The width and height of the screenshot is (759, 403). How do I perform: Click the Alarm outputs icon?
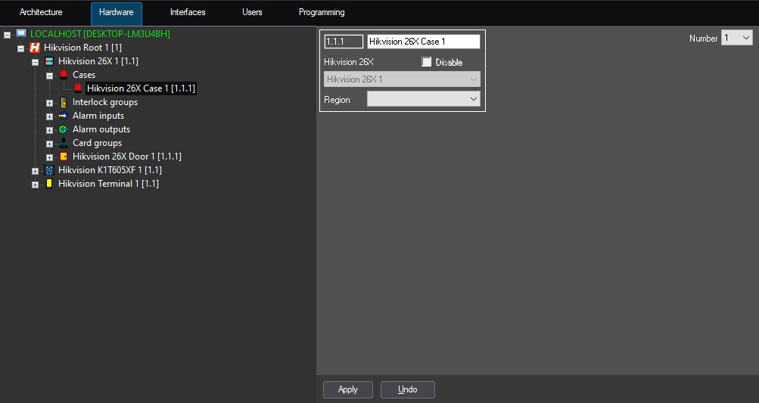tap(64, 129)
